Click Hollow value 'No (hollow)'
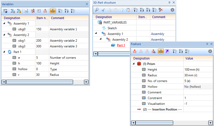 coord(192,87)
